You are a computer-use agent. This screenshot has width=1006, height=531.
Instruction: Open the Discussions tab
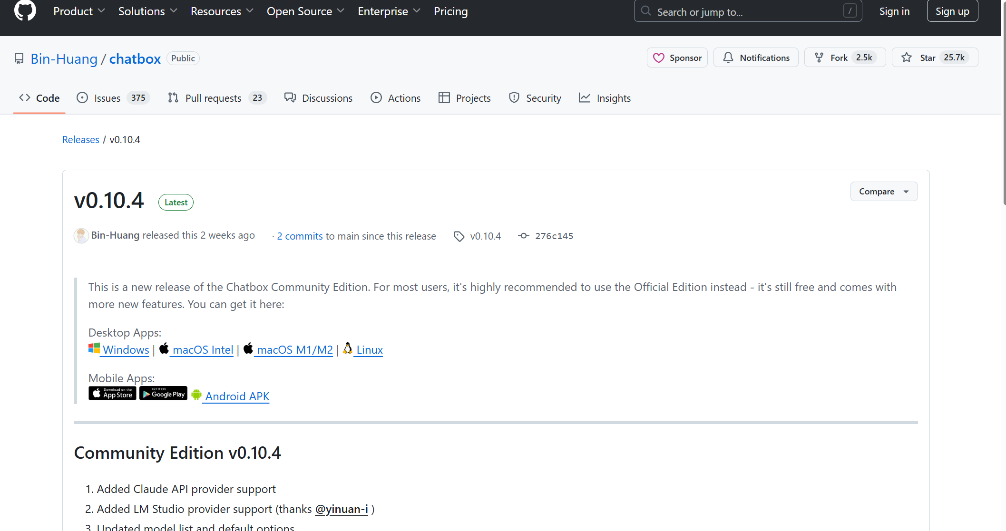coord(318,98)
